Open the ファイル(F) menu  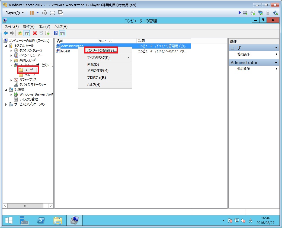click(12, 27)
